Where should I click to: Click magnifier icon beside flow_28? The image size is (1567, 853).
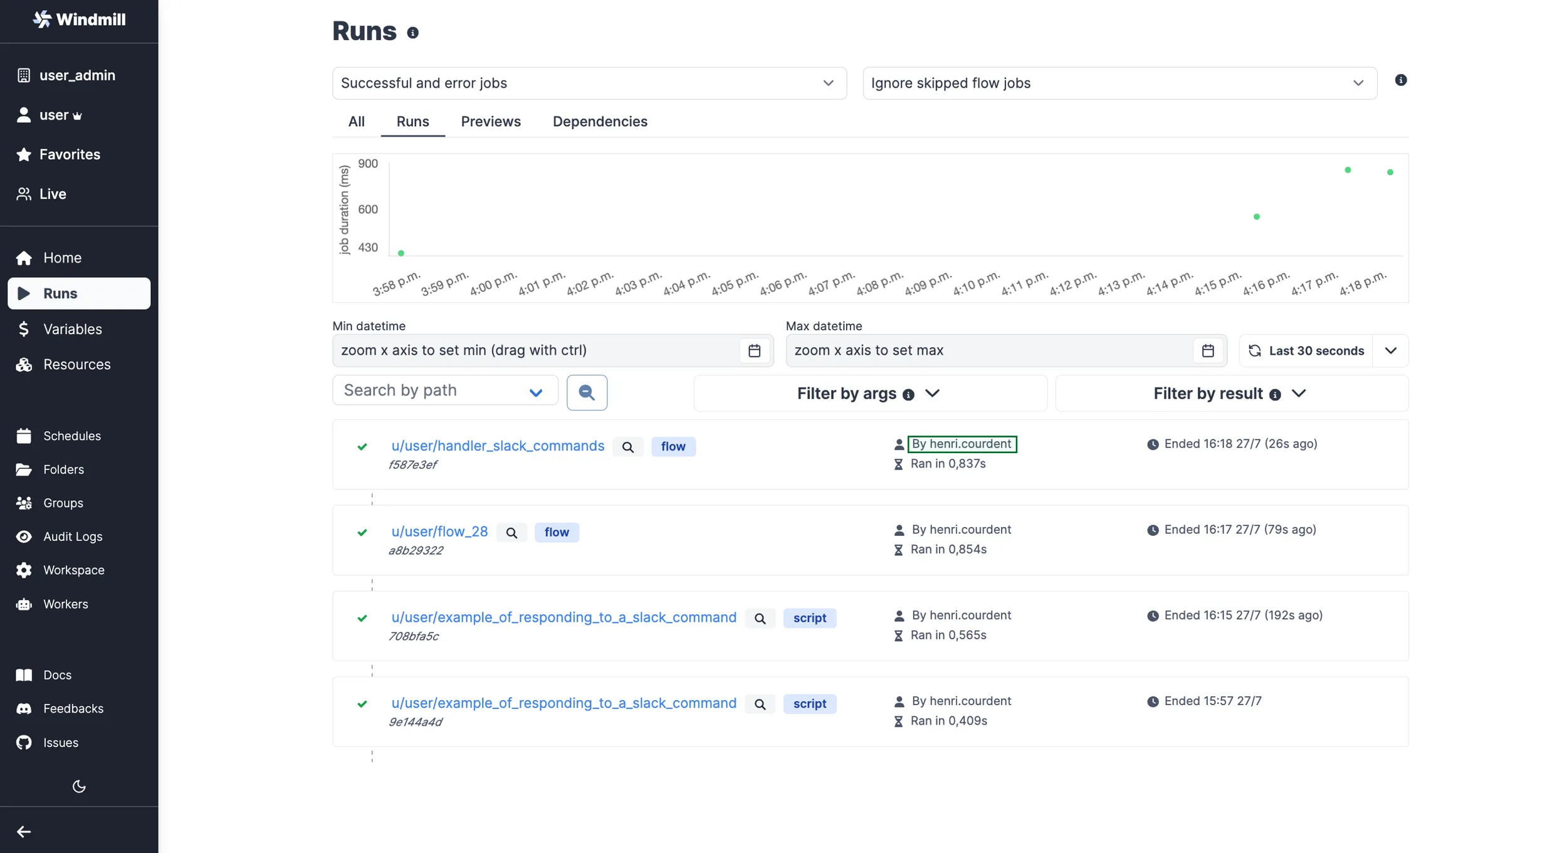tap(511, 533)
